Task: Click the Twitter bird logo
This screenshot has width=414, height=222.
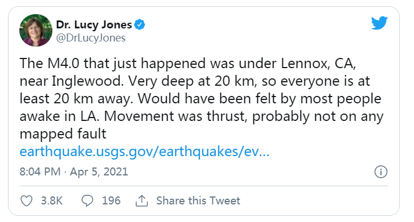Action: (x=379, y=23)
